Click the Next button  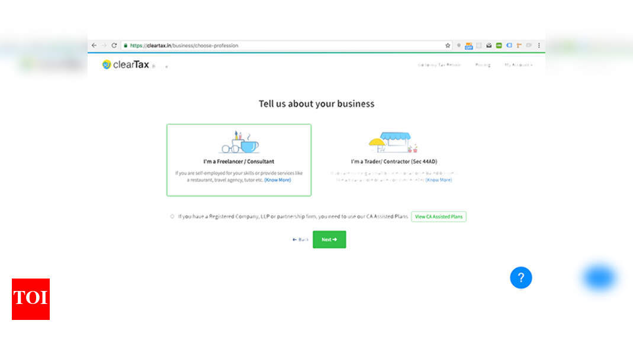tap(329, 240)
